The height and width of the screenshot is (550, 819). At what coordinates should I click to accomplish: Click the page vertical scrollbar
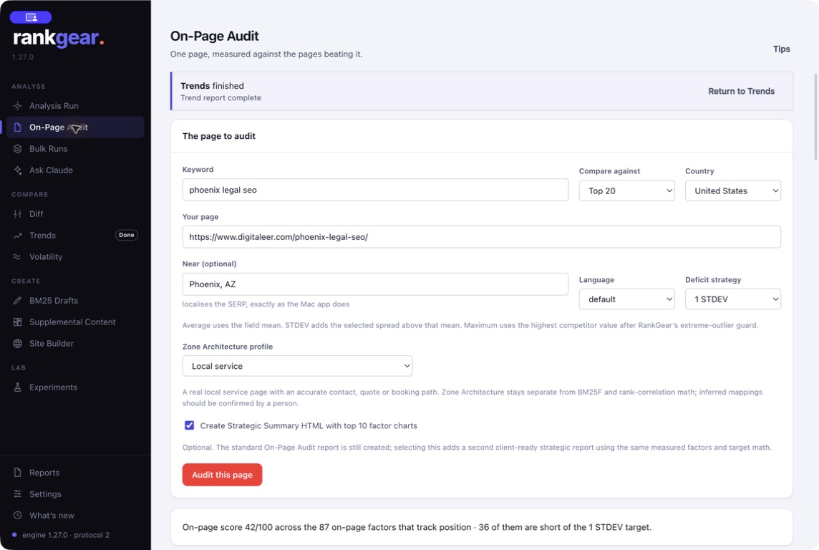tap(815, 117)
